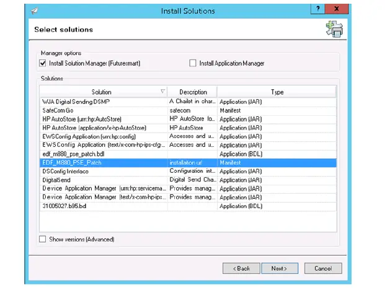Click the 'Digital Send Cha..' description cell
385x288 pixels.
(193, 180)
